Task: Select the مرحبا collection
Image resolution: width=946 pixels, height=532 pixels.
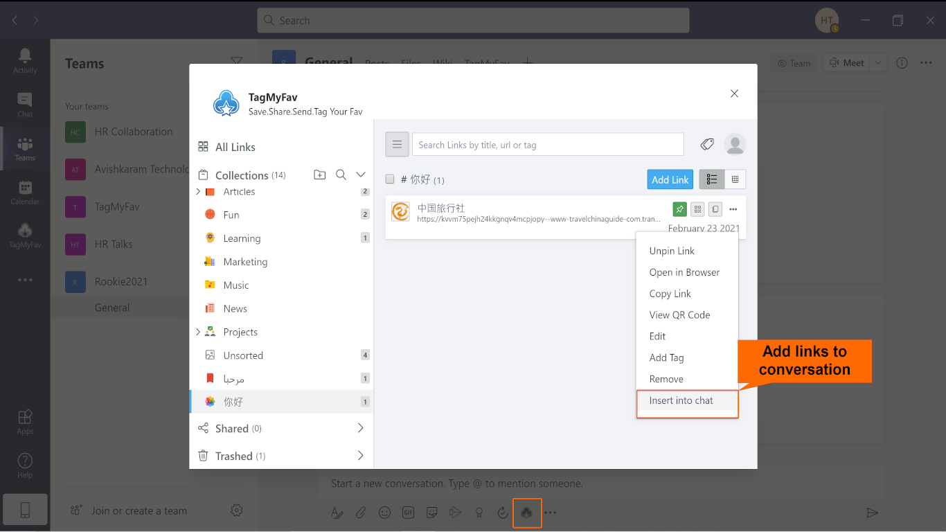Action: pyautogui.click(x=281, y=379)
